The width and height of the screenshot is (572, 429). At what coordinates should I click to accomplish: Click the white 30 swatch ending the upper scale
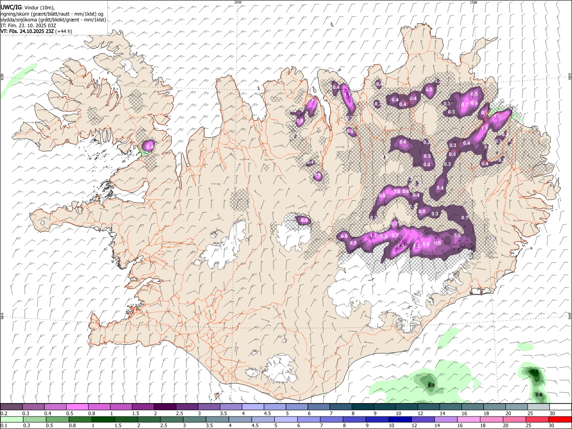point(560,407)
